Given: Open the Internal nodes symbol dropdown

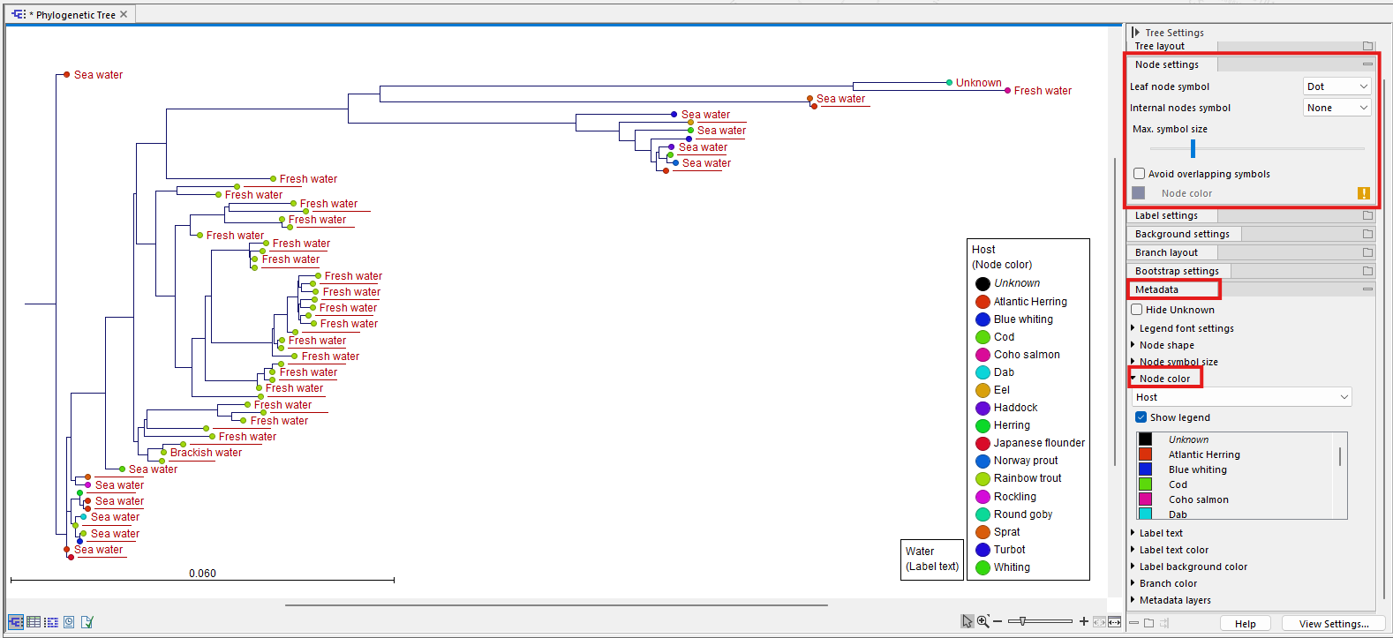Looking at the screenshot, I should click(1337, 108).
